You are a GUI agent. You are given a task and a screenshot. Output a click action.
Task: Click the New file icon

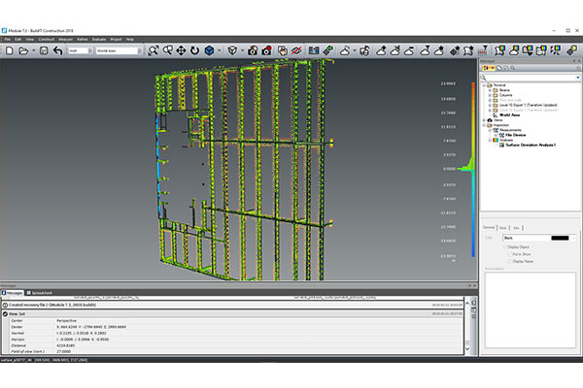point(8,49)
